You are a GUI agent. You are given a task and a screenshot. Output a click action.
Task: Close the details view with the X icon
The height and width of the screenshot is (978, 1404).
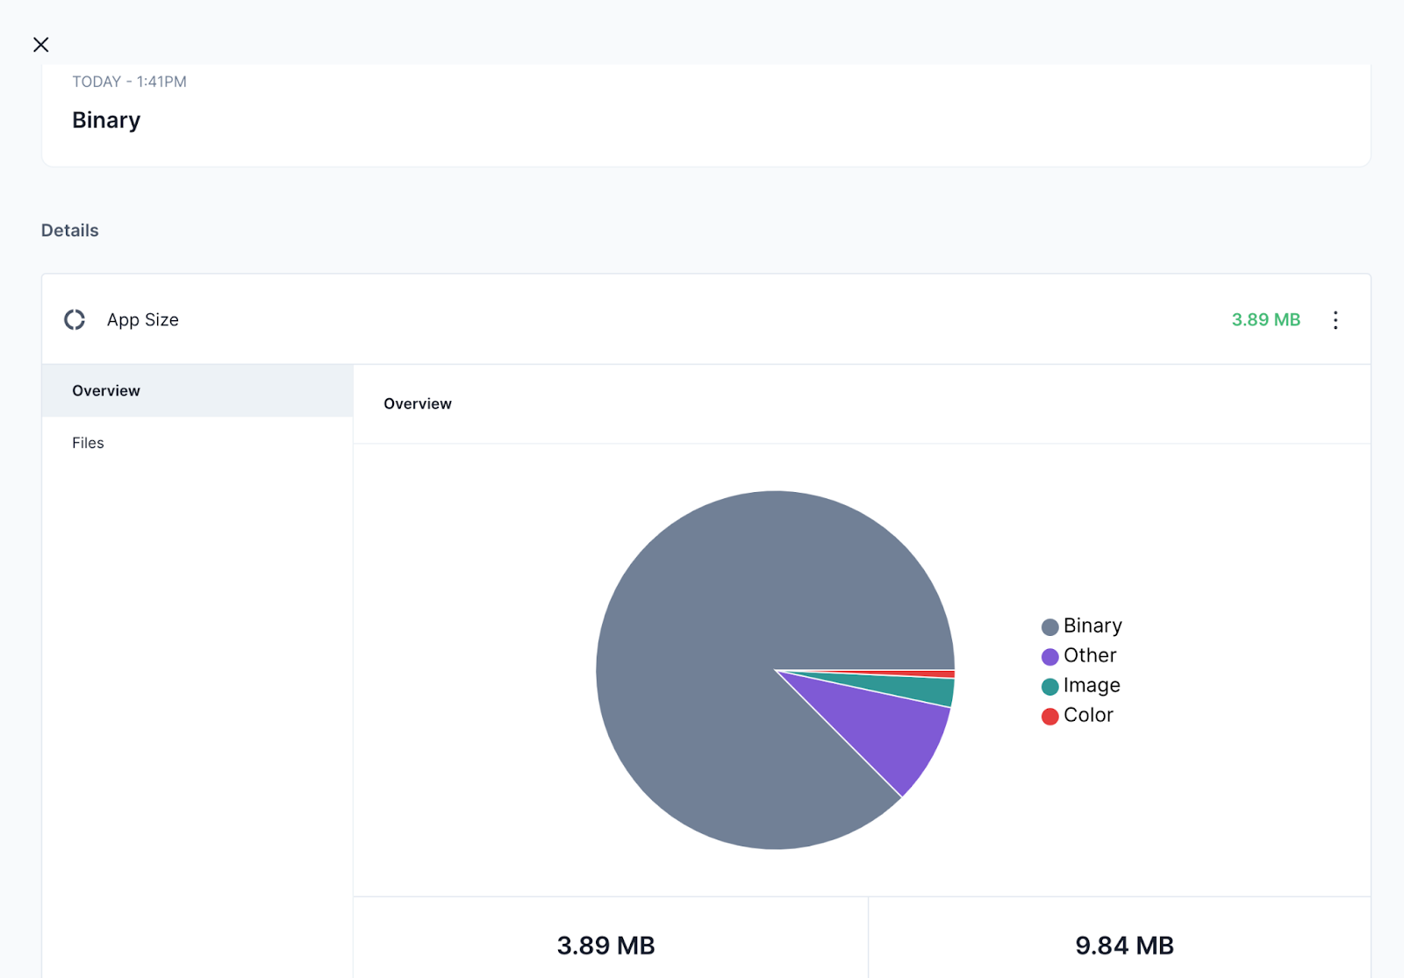40,44
